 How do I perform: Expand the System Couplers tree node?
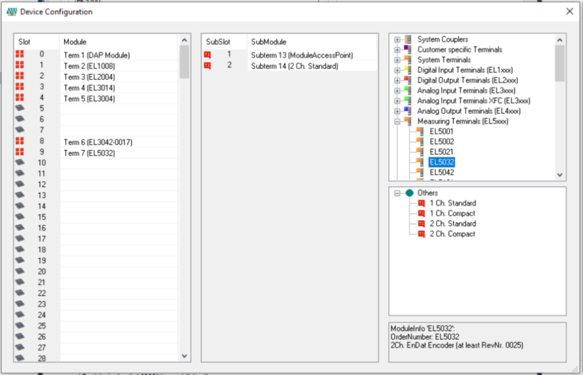(x=396, y=39)
